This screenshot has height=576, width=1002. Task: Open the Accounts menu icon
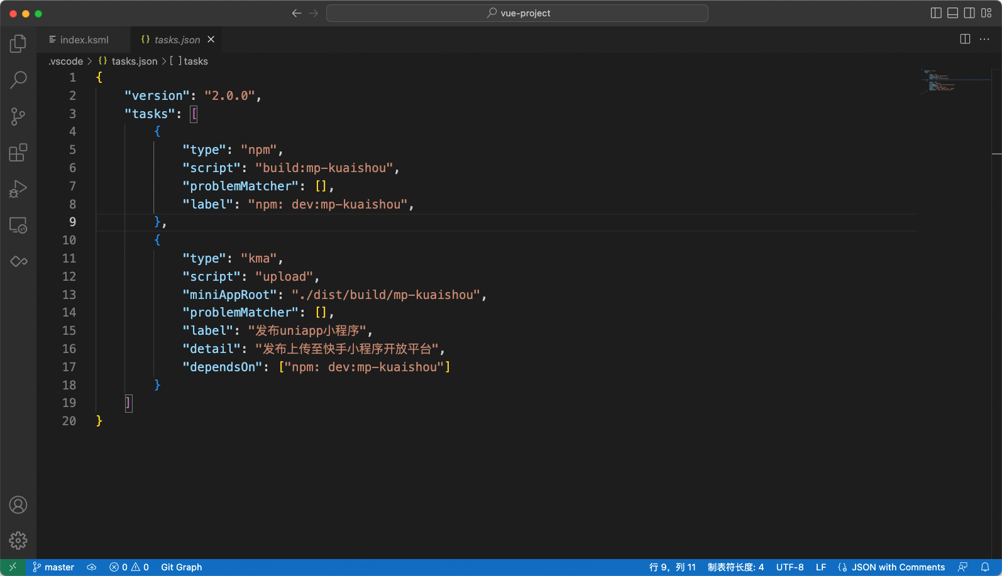pos(18,504)
